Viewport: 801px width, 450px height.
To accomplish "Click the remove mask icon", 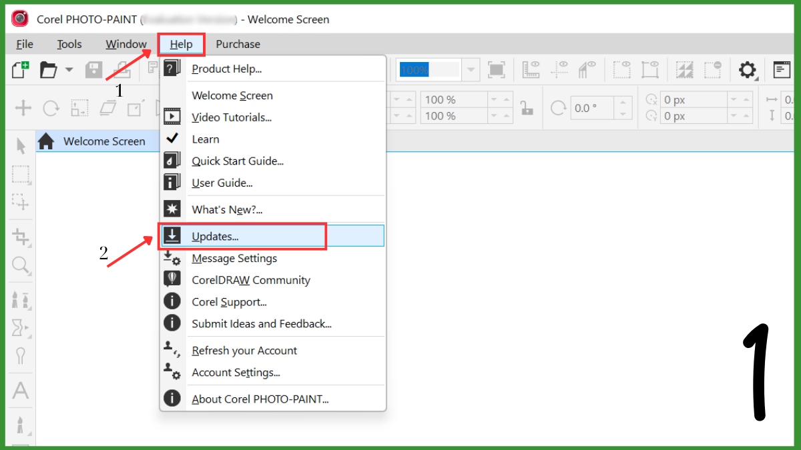I will pyautogui.click(x=713, y=69).
